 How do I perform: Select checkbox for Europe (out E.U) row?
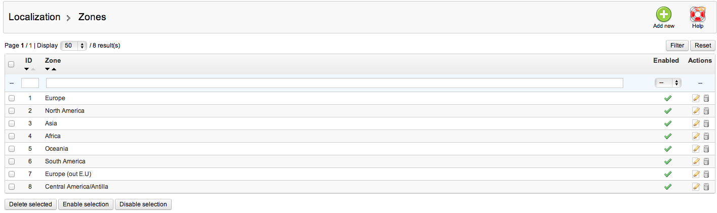tap(11, 174)
